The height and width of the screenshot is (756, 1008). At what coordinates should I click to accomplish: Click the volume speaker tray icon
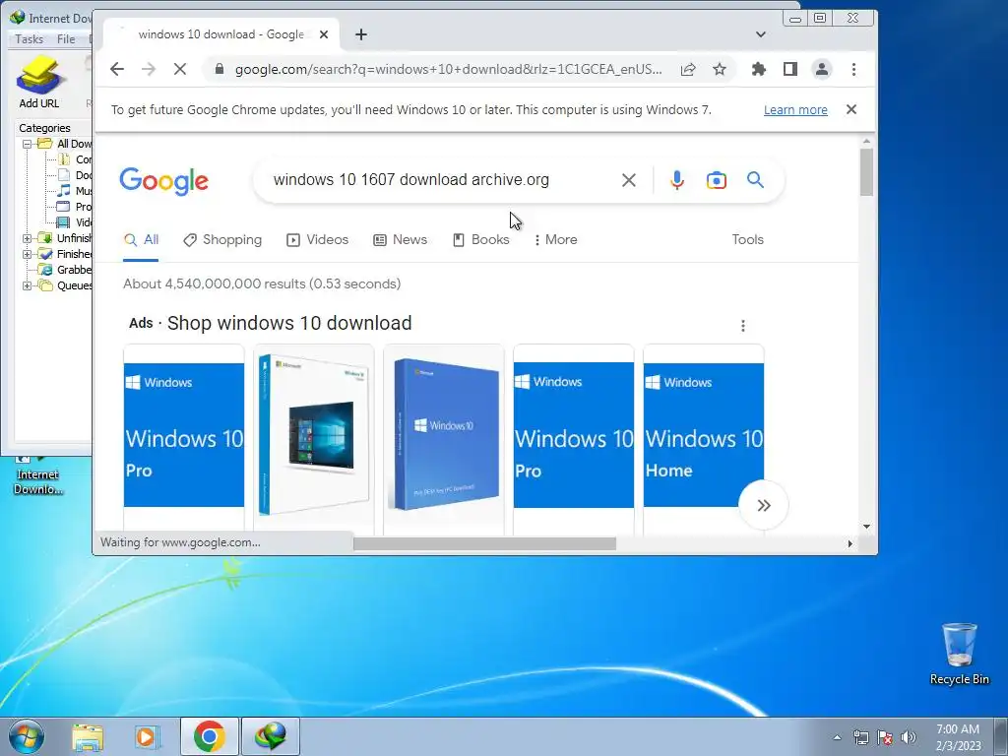pyautogui.click(x=909, y=738)
